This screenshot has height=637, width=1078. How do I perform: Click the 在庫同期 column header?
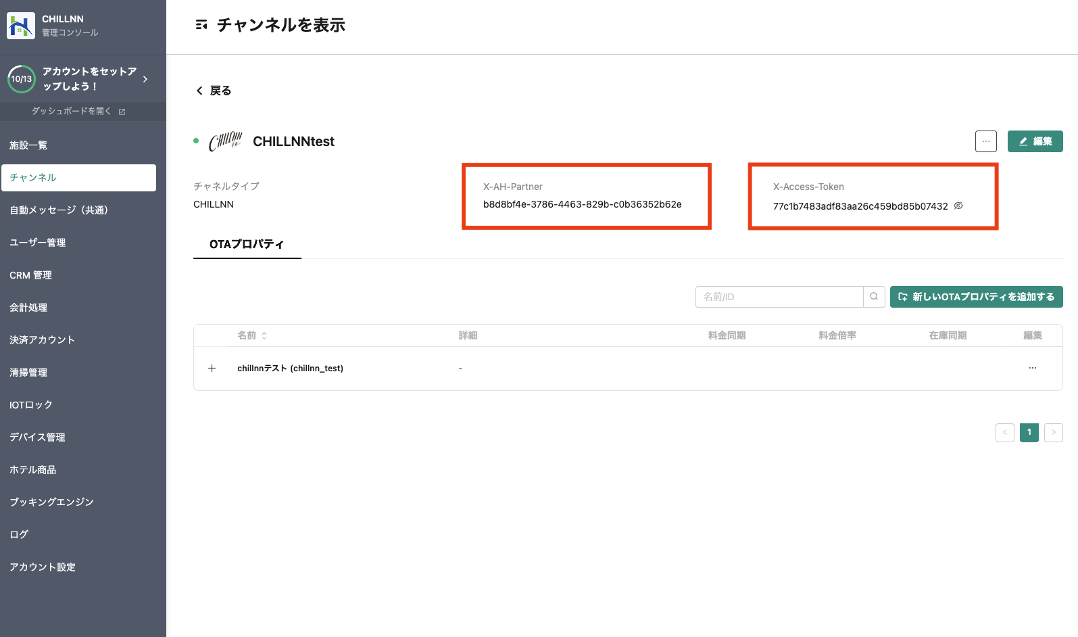tap(948, 335)
